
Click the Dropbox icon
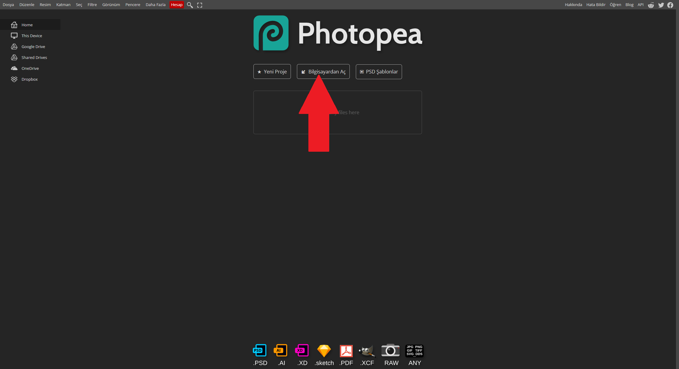click(x=14, y=79)
